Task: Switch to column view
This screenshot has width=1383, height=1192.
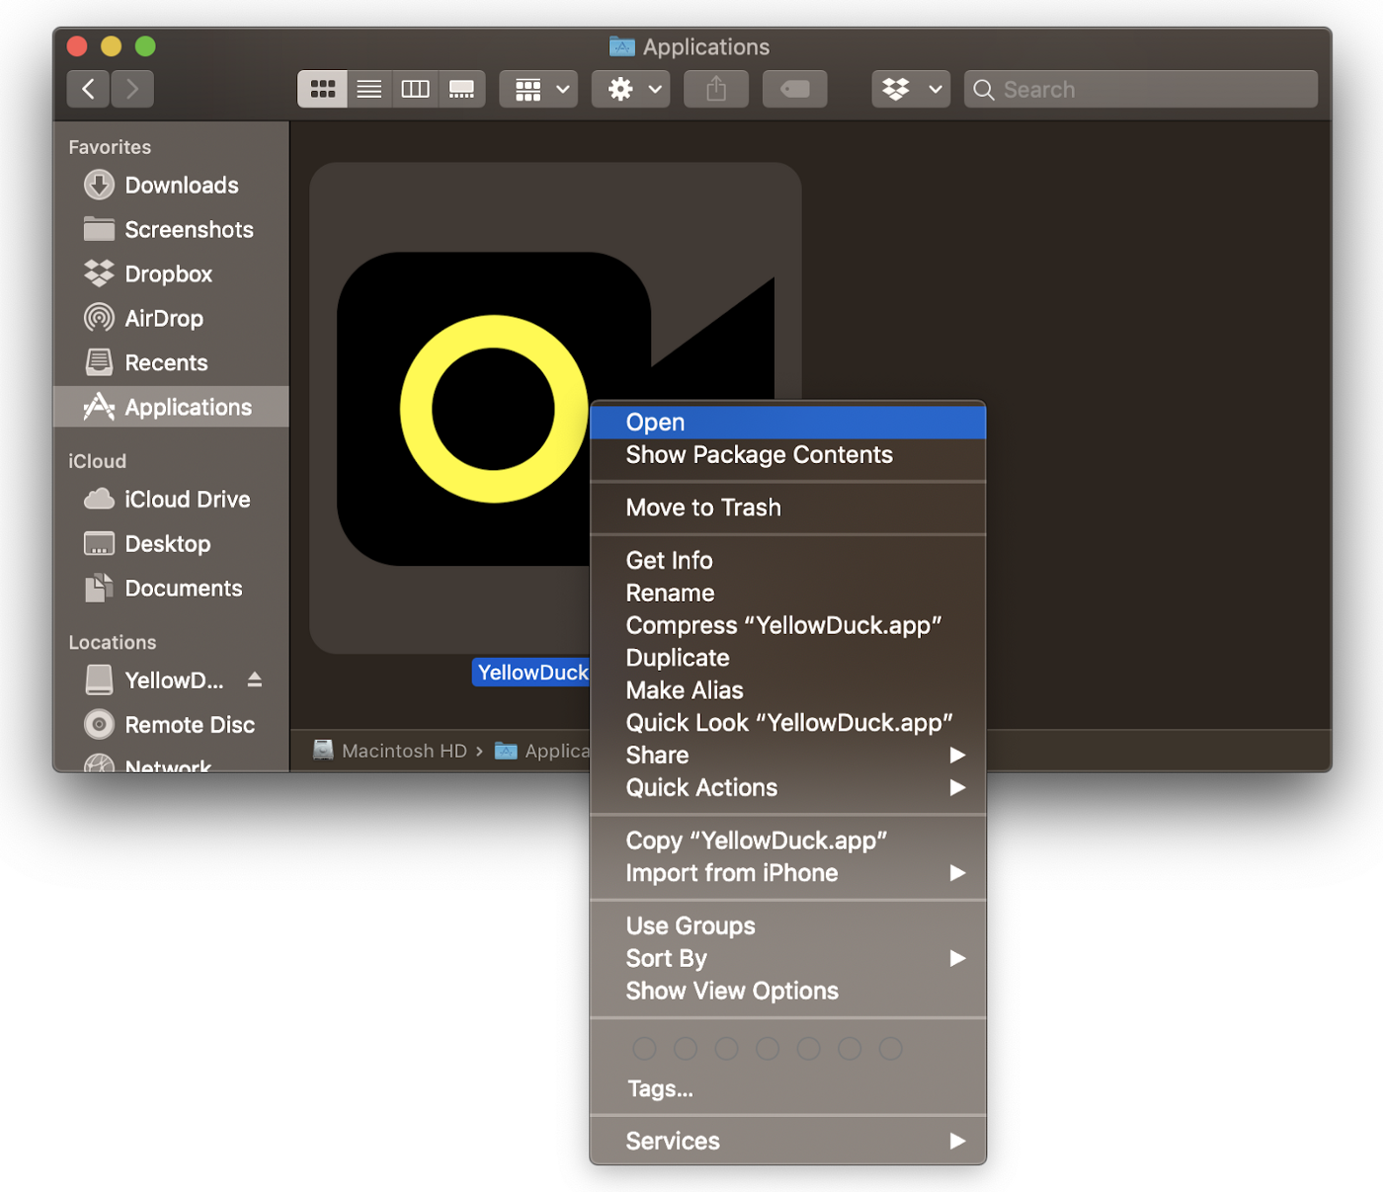Action: coord(415,89)
